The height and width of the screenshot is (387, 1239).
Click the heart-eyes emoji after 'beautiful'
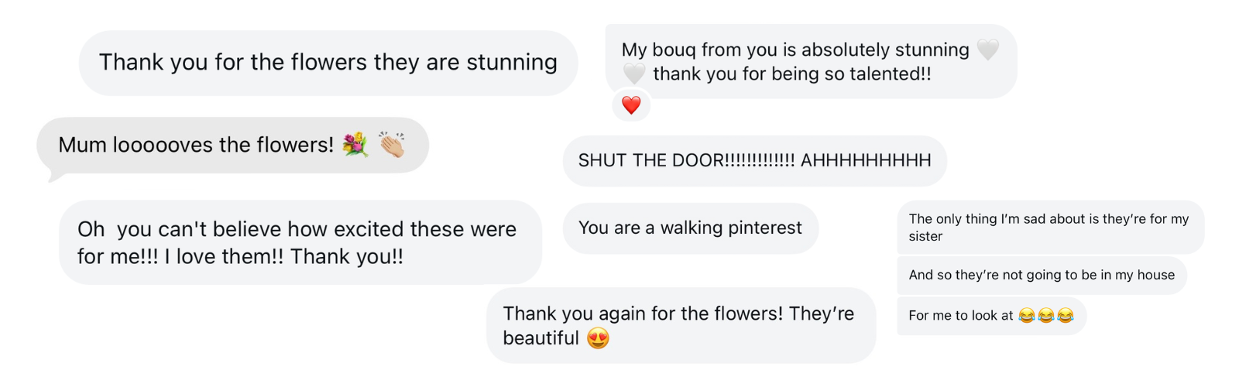598,338
